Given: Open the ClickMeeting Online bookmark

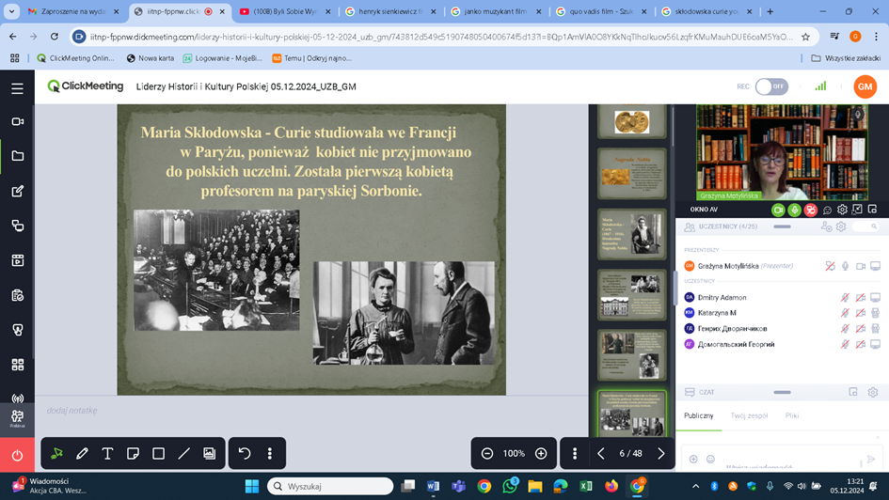Looking at the screenshot, I should click(x=75, y=57).
